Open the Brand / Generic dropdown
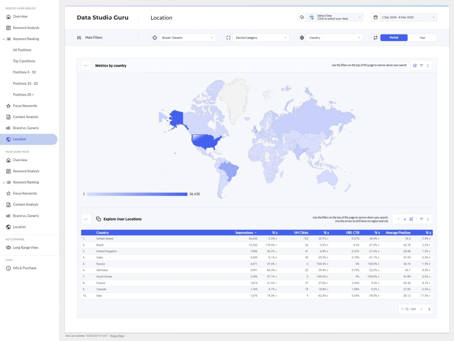 [187, 38]
